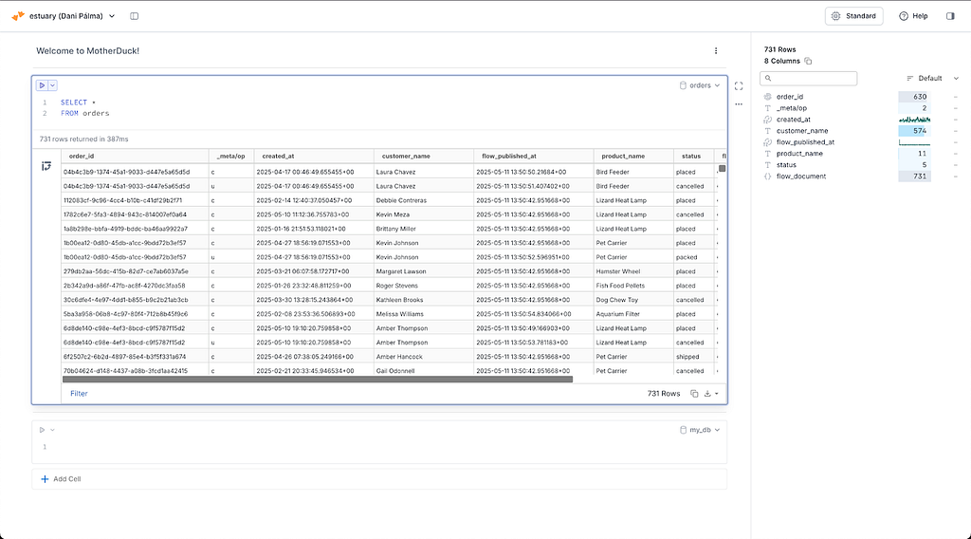Click the Aquarium Filter product cell
Viewport: 971px width, 539px height.
(x=632, y=314)
